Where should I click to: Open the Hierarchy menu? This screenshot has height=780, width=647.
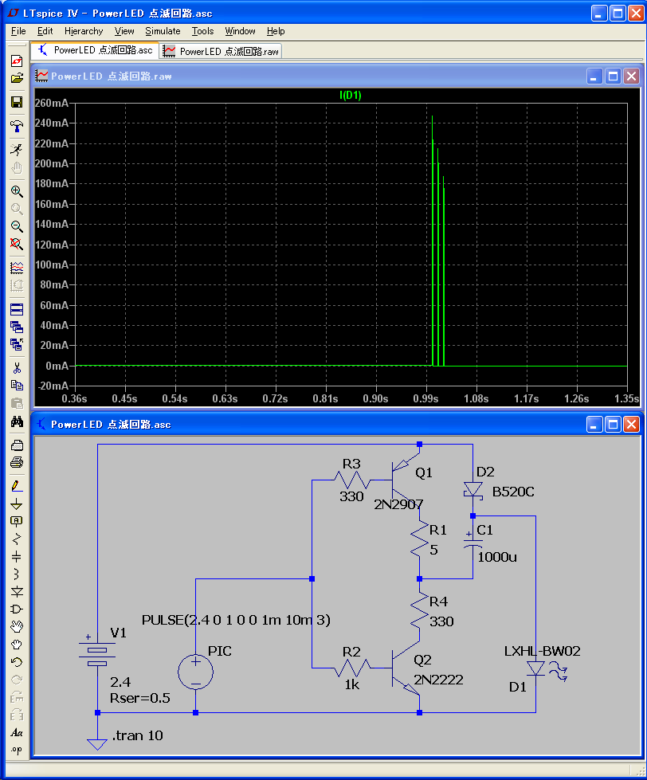pos(84,31)
